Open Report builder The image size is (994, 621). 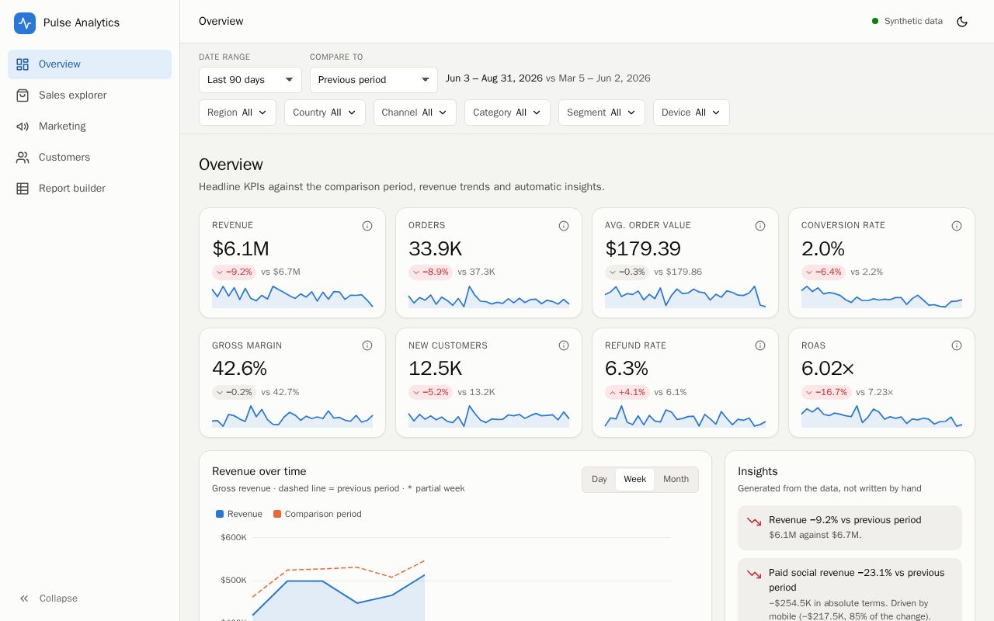[89, 189]
